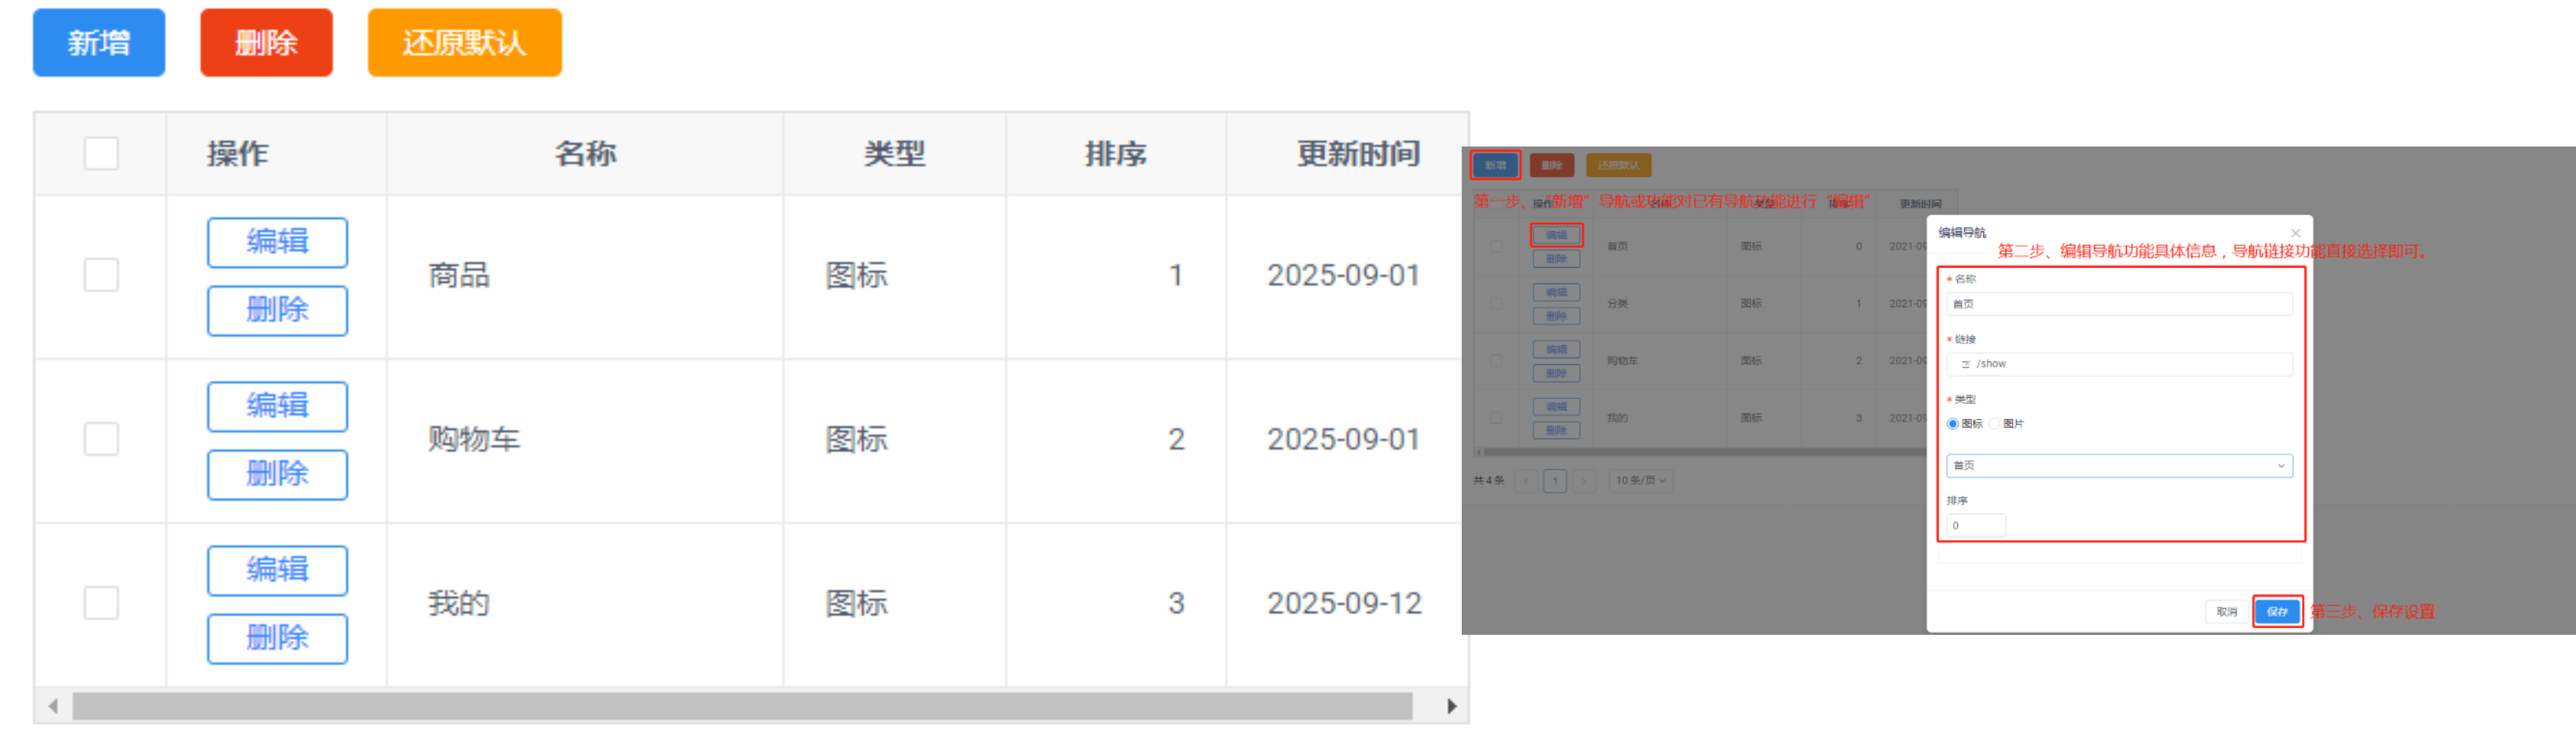Click the horizontal scrollbar thumb

click(742, 706)
